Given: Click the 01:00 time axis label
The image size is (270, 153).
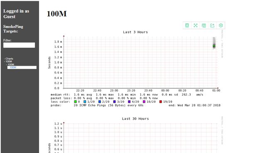Looking at the screenshot, I should [x=216, y=91].
